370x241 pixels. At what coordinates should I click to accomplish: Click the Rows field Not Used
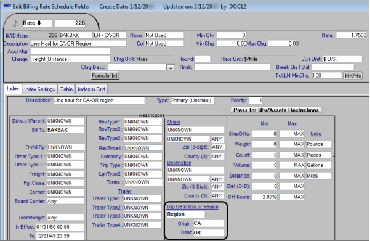(x=164, y=35)
